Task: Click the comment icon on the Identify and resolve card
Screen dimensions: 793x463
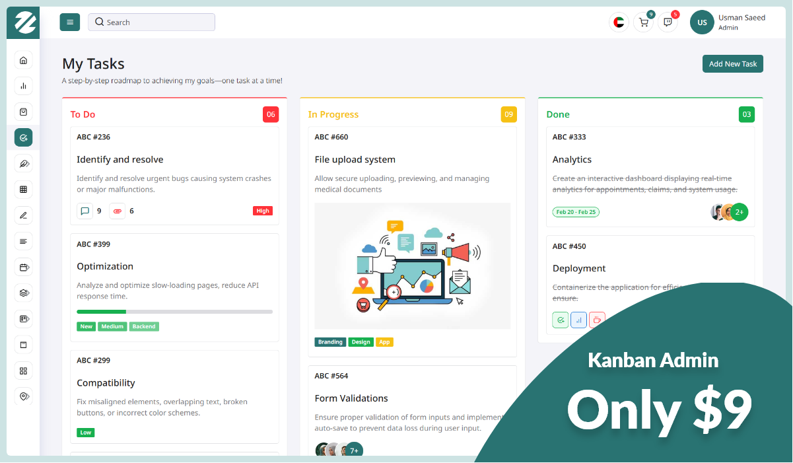Action: 85,211
